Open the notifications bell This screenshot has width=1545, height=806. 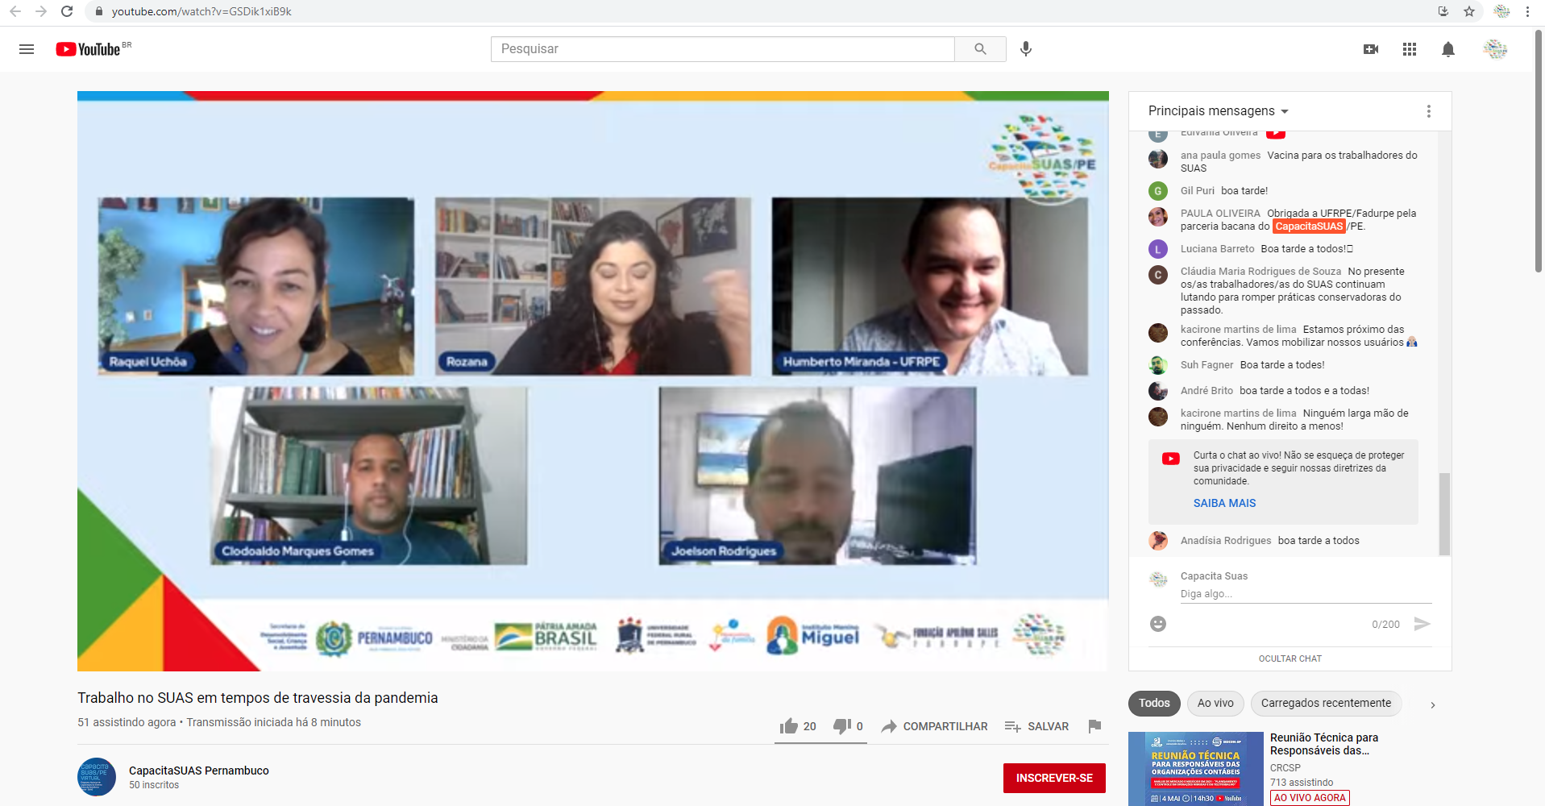tap(1447, 49)
